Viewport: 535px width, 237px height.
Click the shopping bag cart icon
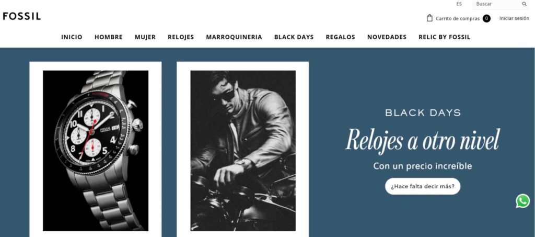click(429, 18)
